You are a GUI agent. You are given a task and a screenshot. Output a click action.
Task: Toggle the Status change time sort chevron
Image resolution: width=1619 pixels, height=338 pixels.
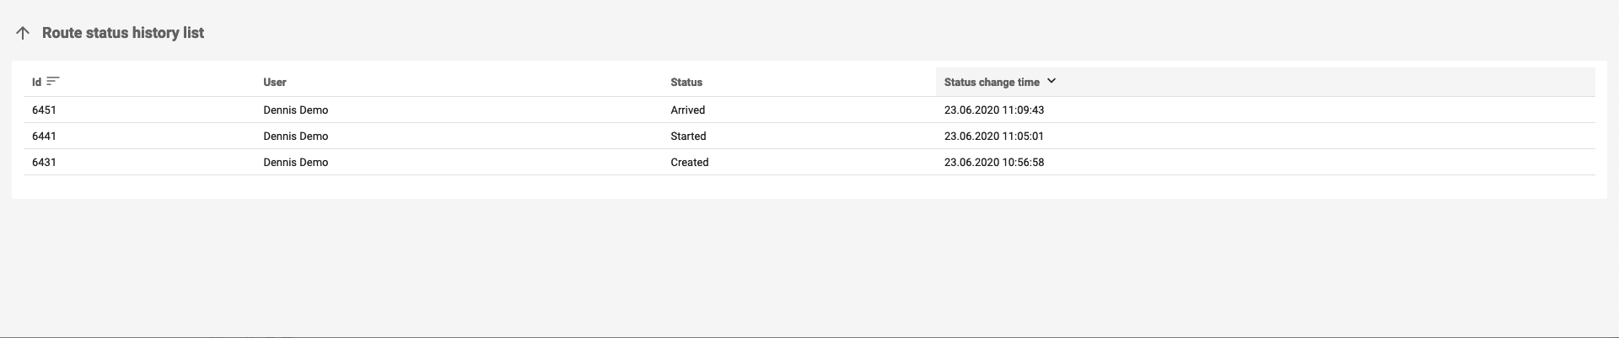pos(1052,81)
